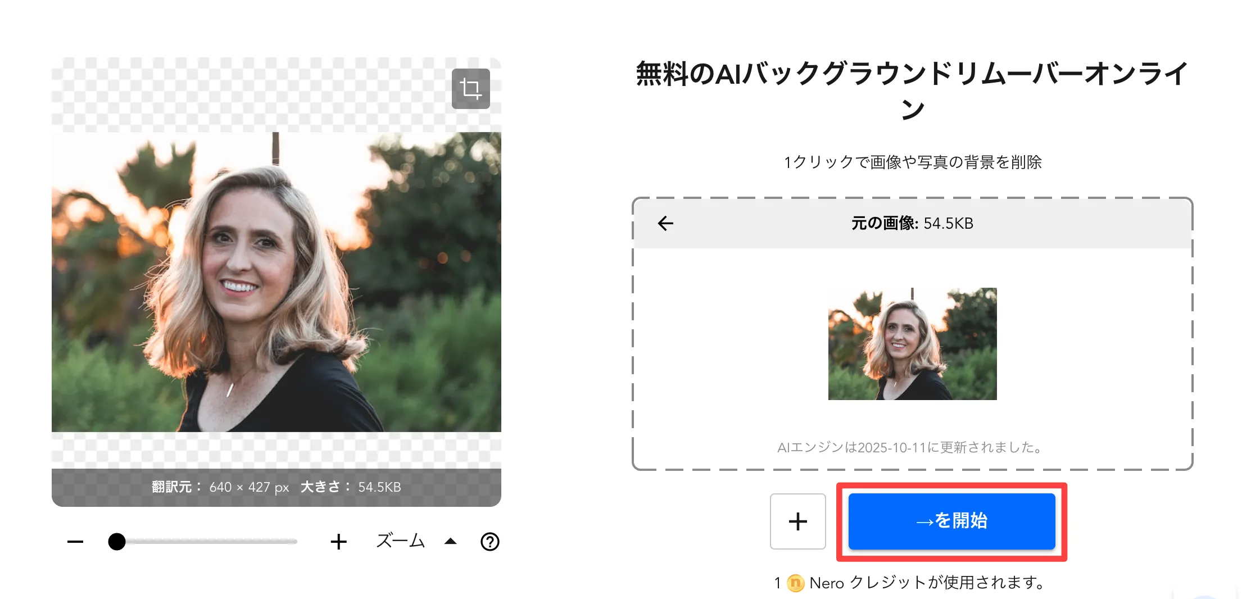Zoom out with the minus icon
Image resolution: width=1251 pixels, height=599 pixels.
click(75, 542)
